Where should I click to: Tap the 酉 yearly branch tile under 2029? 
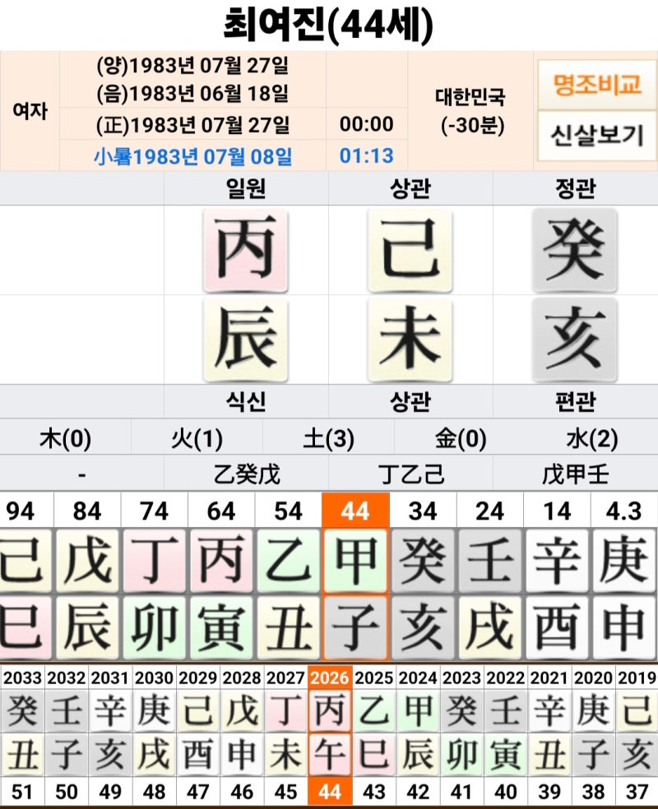tap(198, 755)
